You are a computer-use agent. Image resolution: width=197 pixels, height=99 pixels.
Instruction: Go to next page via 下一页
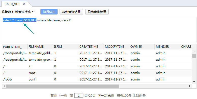[x=102, y=96]
